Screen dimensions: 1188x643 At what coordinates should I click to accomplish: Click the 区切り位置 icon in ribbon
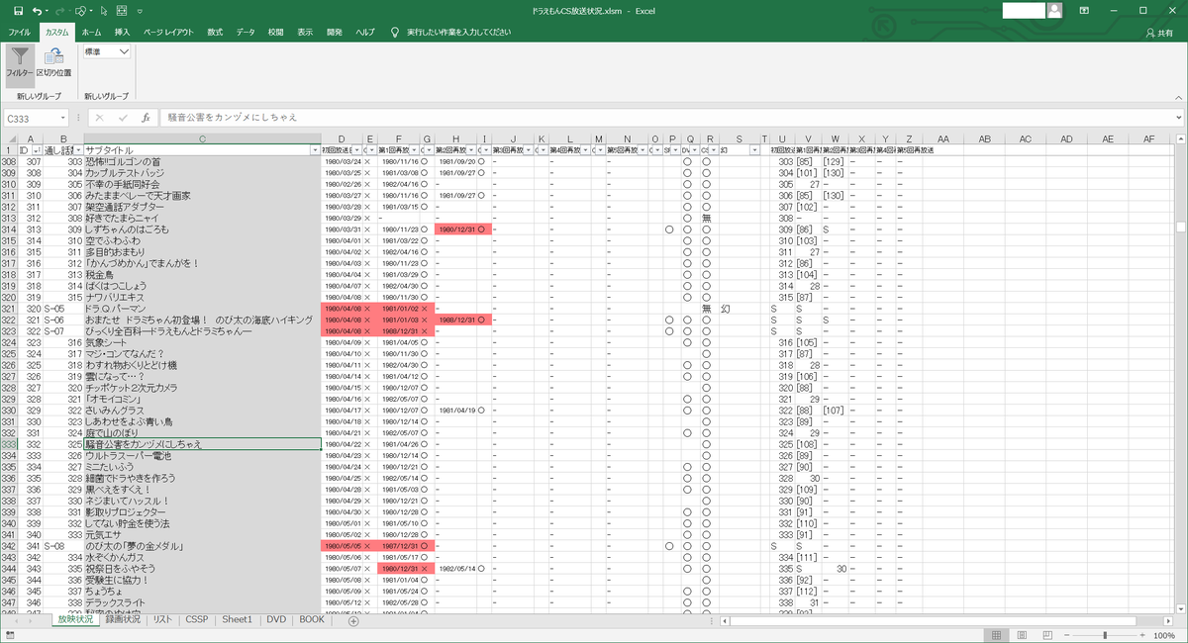(53, 57)
